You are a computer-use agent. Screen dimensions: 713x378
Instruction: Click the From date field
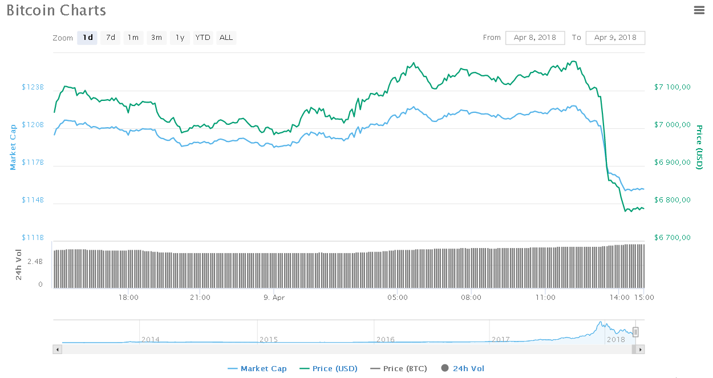click(x=535, y=38)
